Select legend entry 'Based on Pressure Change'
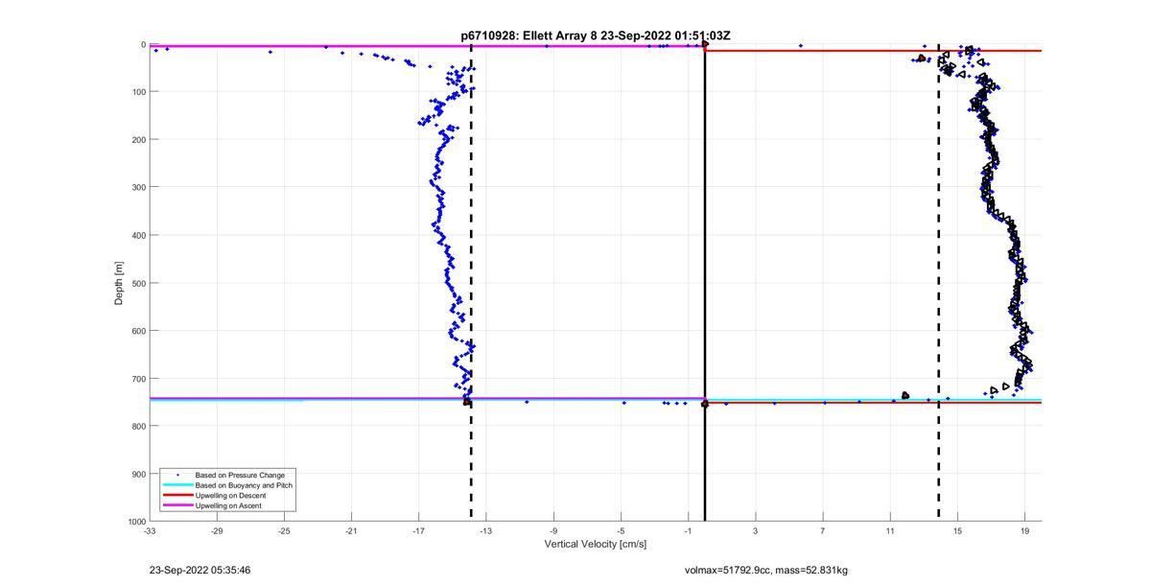 click(x=240, y=475)
